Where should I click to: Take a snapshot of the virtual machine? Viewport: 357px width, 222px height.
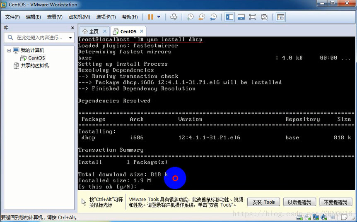pos(190,17)
